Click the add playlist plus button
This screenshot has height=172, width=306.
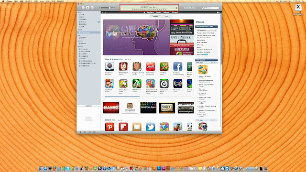pyautogui.click(x=80, y=132)
